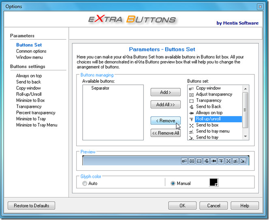
Task: Click Send to box icon in list
Action: click(191, 125)
